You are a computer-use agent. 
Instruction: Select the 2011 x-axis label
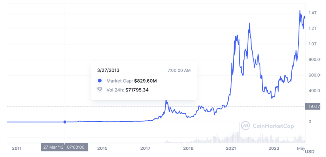coord(17,148)
